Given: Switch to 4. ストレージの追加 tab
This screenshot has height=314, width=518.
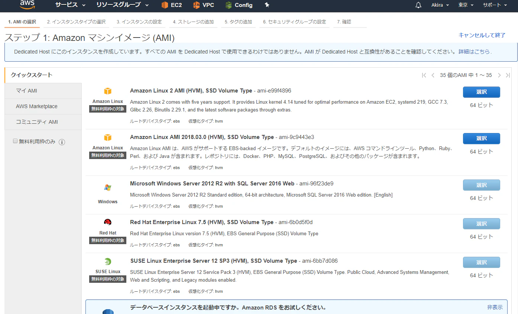Looking at the screenshot, I should (x=193, y=22).
